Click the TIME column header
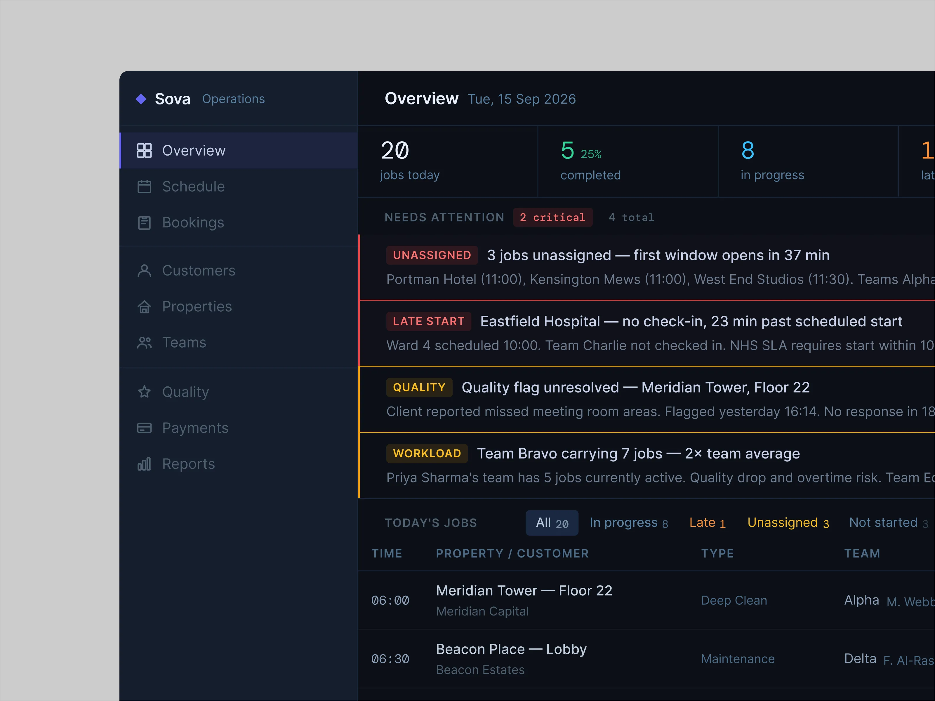The image size is (935, 701). 387,554
